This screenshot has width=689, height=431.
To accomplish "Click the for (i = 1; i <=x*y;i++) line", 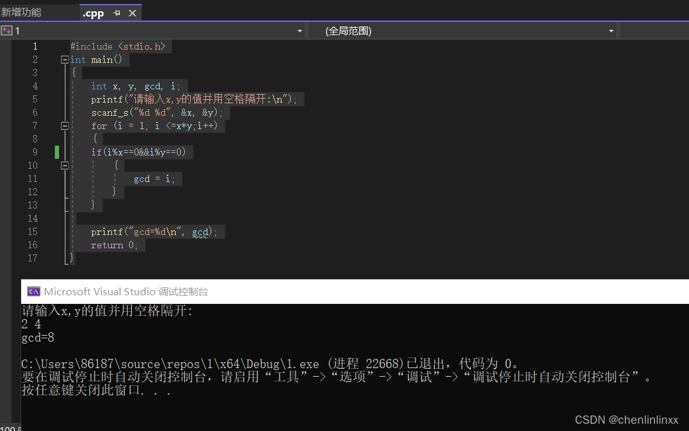I will click(x=154, y=126).
